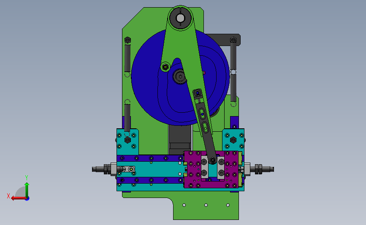366x225 pixels.
Task: Select the dark motor block below the cam
Action: [180, 139]
